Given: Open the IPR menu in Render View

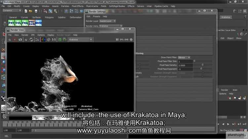Looking at the screenshot, I should 33,35.
